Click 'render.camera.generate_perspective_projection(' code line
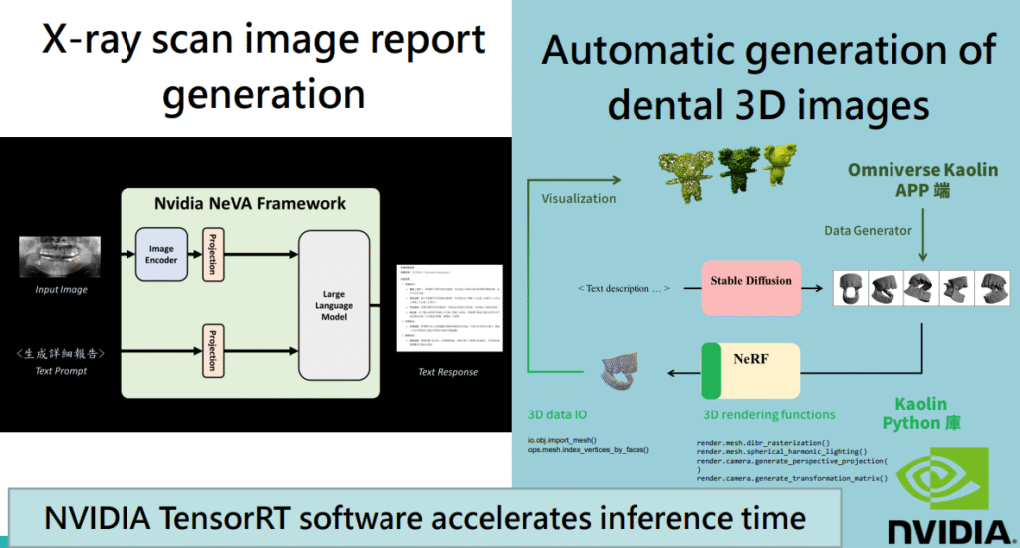 point(792,461)
